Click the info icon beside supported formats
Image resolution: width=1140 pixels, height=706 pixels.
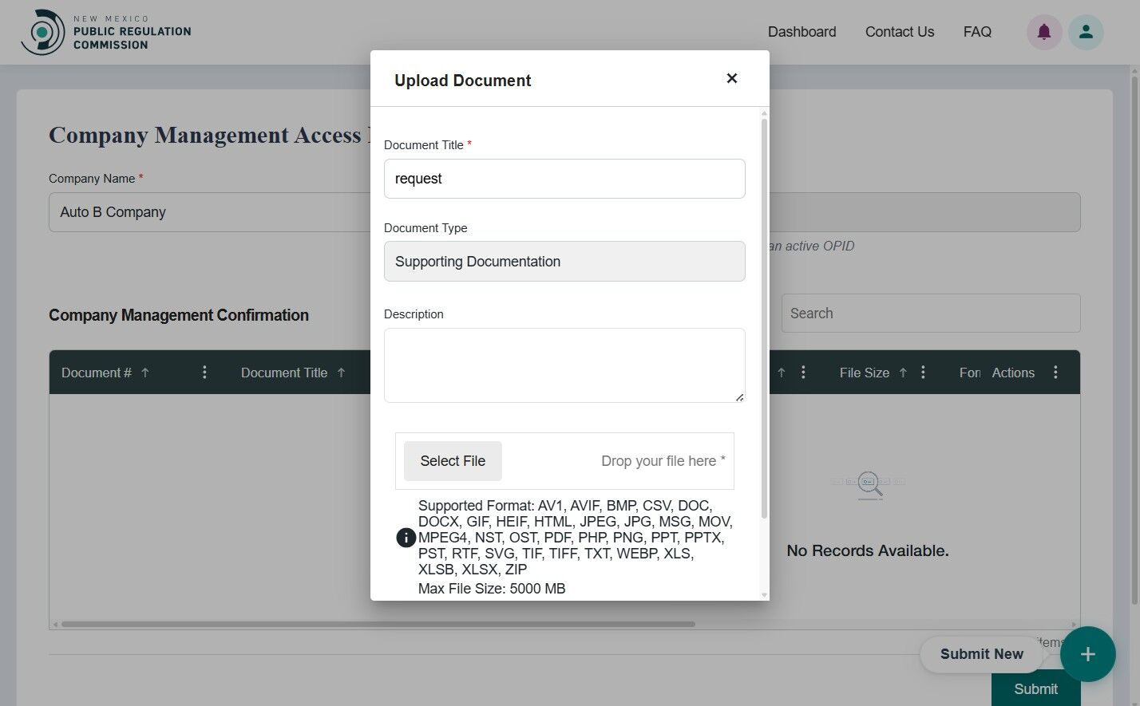[406, 538]
